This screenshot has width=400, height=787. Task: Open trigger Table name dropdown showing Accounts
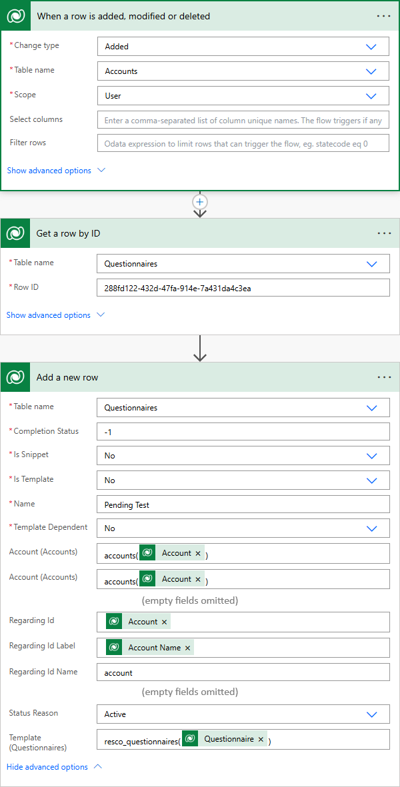coord(243,71)
